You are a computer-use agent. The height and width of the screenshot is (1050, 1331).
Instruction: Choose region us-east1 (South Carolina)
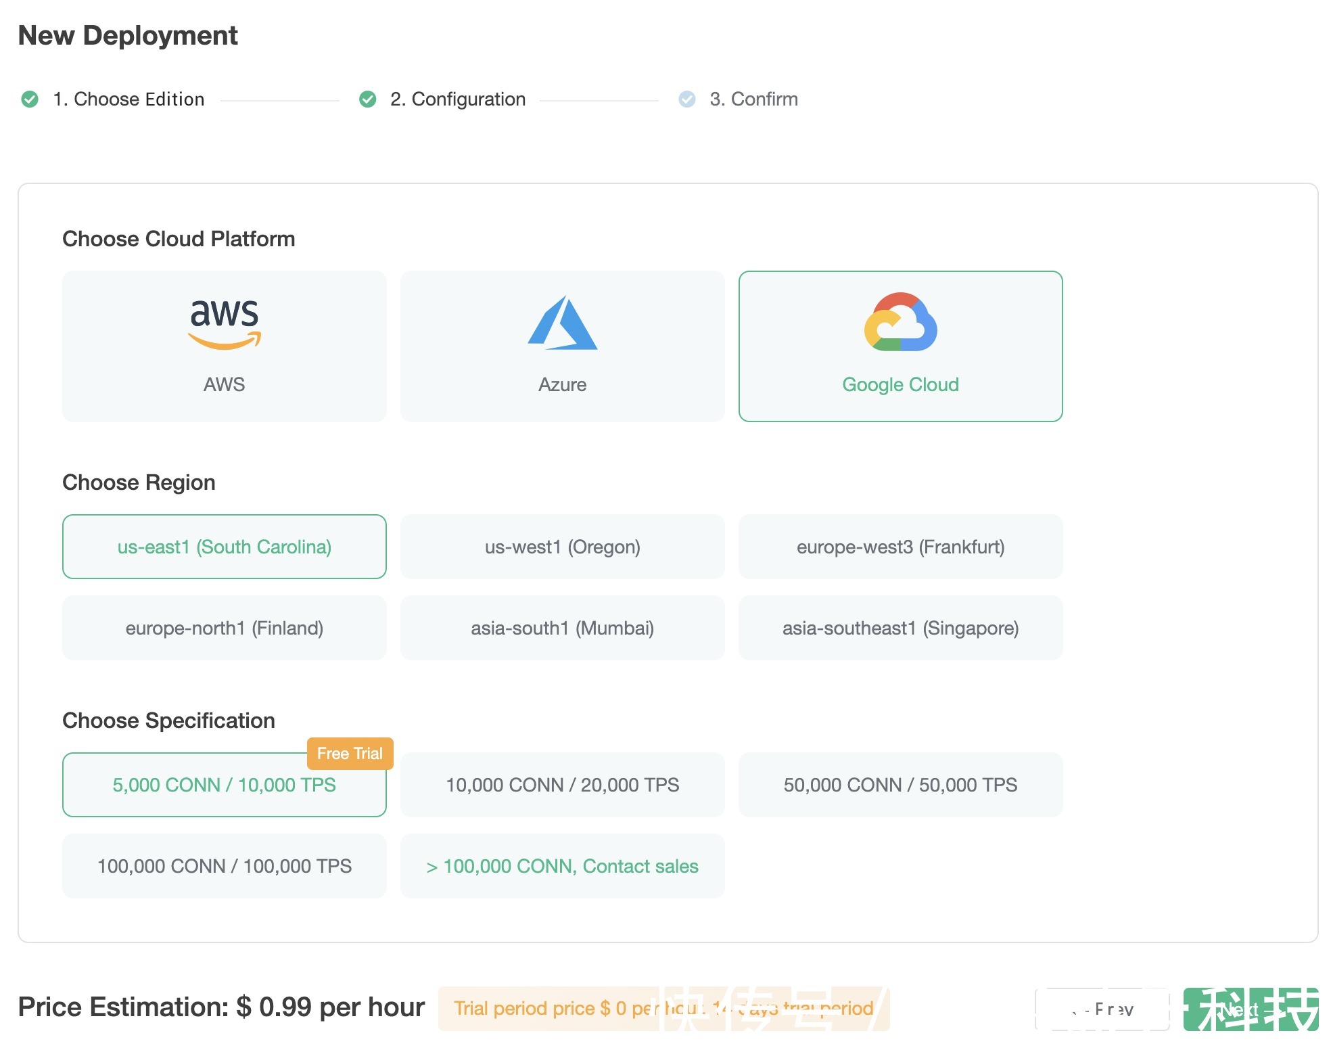(x=224, y=547)
